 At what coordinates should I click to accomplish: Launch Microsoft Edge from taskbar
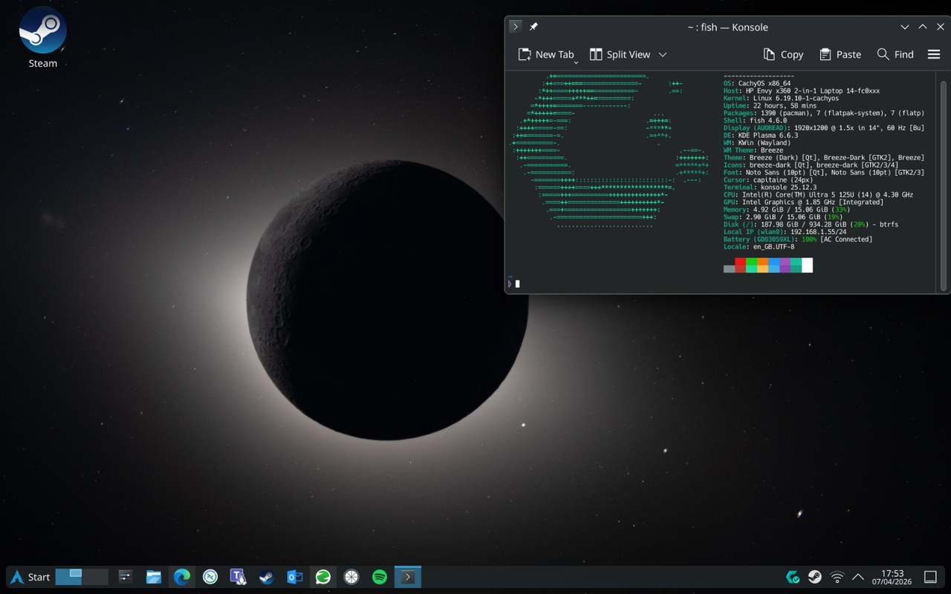coord(182,577)
